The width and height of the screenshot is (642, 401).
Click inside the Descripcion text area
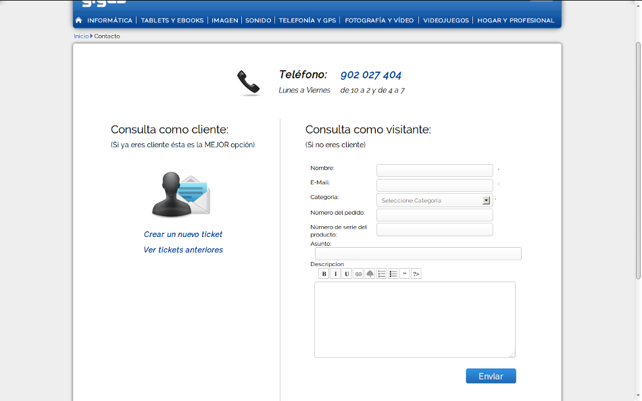[415, 319]
